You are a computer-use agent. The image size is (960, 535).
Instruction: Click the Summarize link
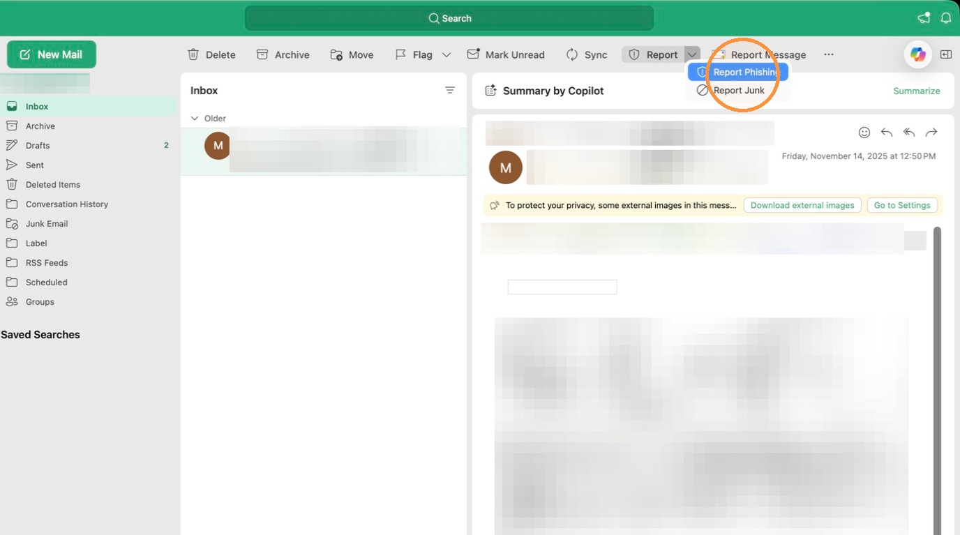tap(916, 91)
